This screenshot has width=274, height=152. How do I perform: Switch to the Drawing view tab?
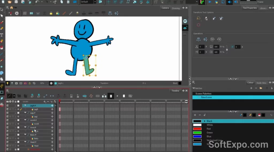[176, 8]
